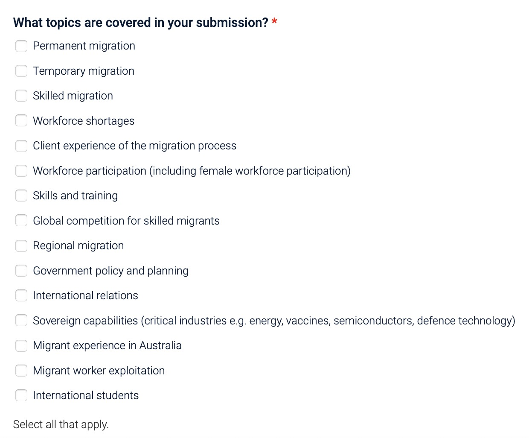Screen dimensions: 529x438
Task: Click the 'Permanent migration' label text
Action: tap(84, 46)
